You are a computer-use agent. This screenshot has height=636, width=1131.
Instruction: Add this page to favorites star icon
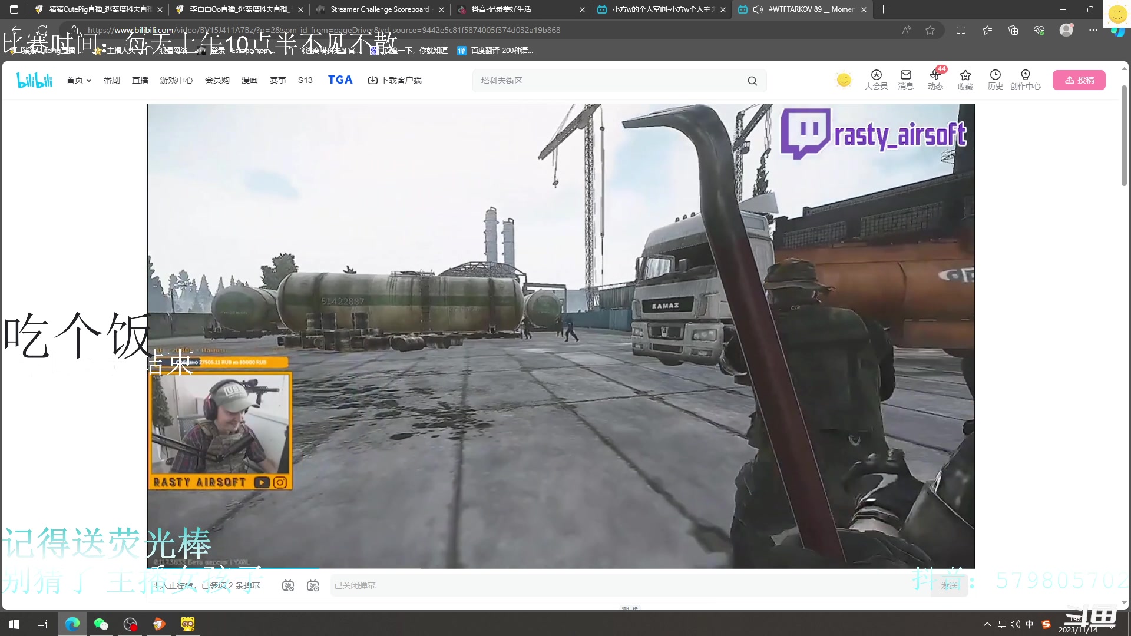pyautogui.click(x=930, y=30)
